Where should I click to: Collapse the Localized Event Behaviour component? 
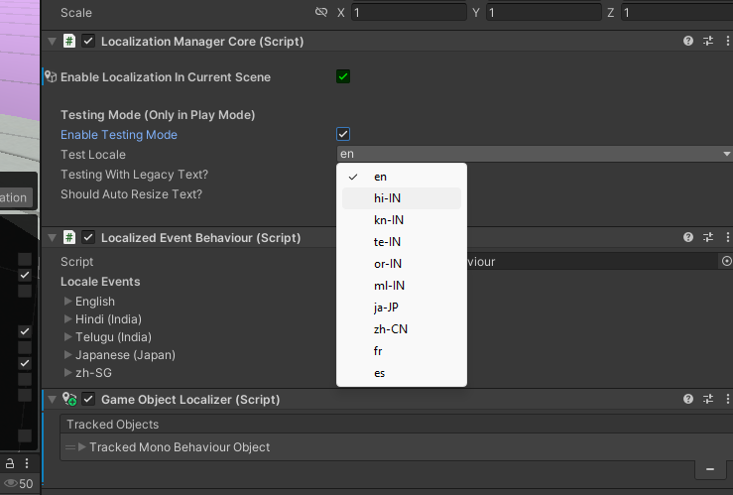(x=52, y=237)
